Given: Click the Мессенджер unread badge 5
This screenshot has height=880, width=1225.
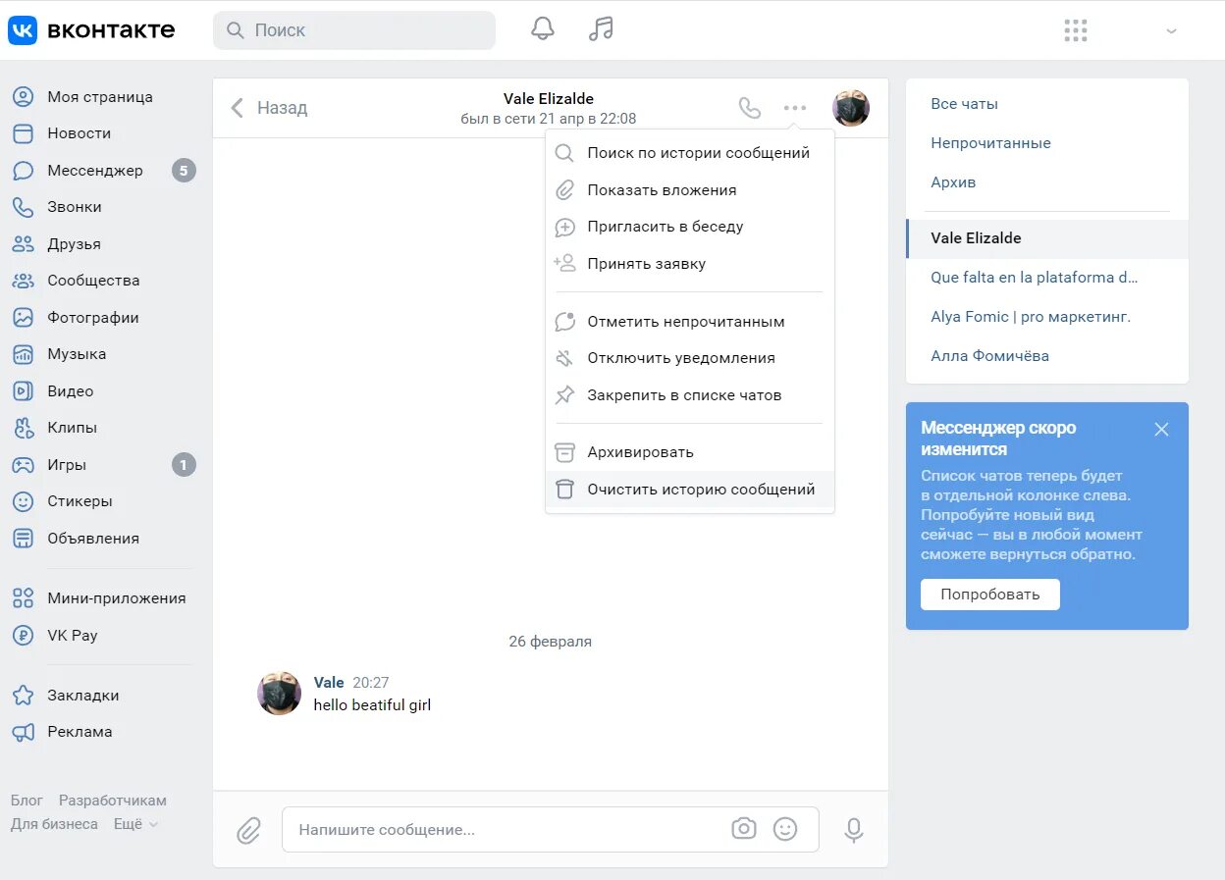Looking at the screenshot, I should pyautogui.click(x=184, y=171).
